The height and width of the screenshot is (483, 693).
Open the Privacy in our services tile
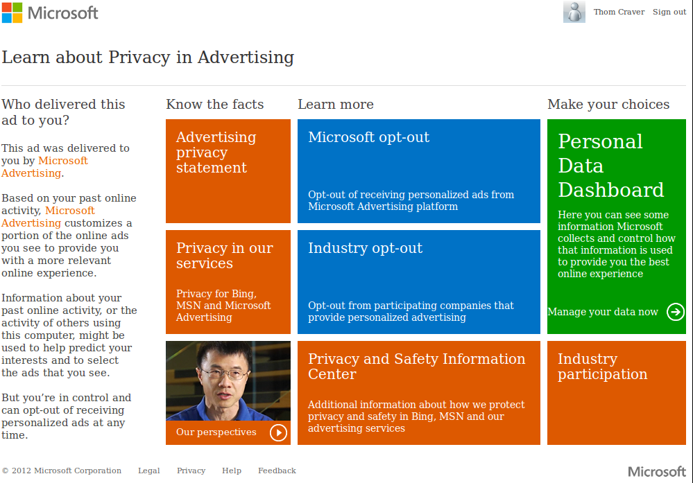[x=228, y=281]
